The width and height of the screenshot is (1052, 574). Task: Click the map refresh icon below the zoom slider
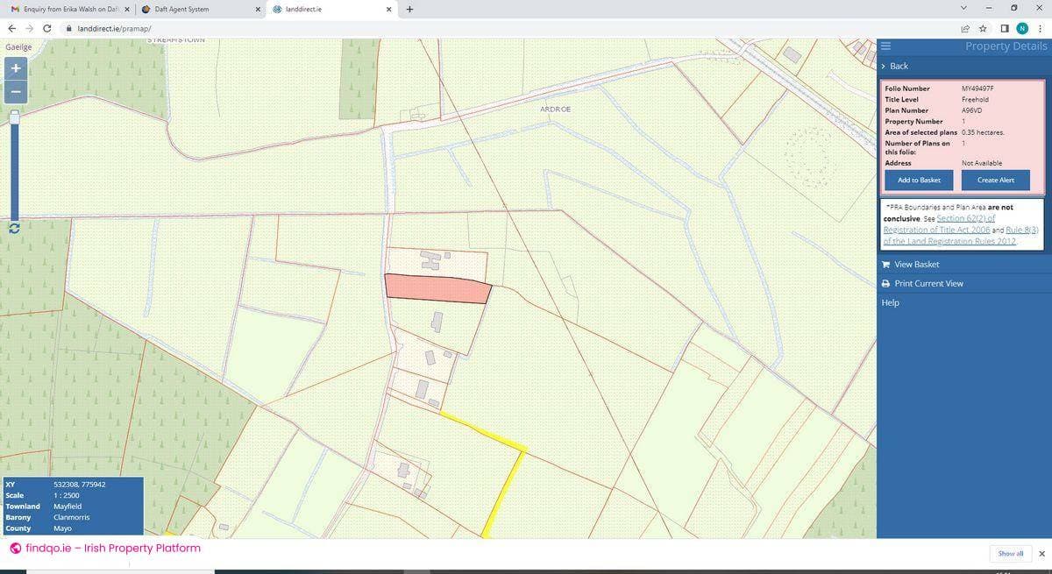(14, 229)
